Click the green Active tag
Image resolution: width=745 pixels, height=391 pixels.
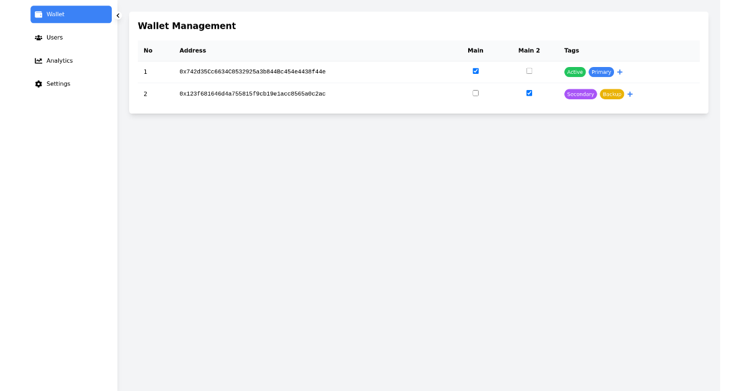(575, 71)
